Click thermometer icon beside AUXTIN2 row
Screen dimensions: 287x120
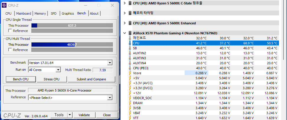pyautogui.click(x=130, y=53)
